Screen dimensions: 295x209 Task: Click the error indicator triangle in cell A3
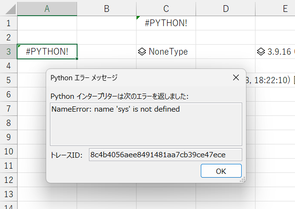pos(19,46)
